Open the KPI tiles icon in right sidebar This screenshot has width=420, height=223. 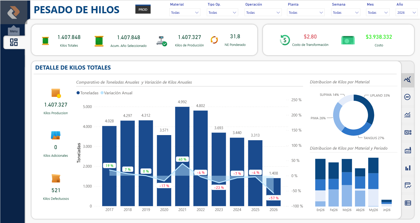(x=408, y=132)
